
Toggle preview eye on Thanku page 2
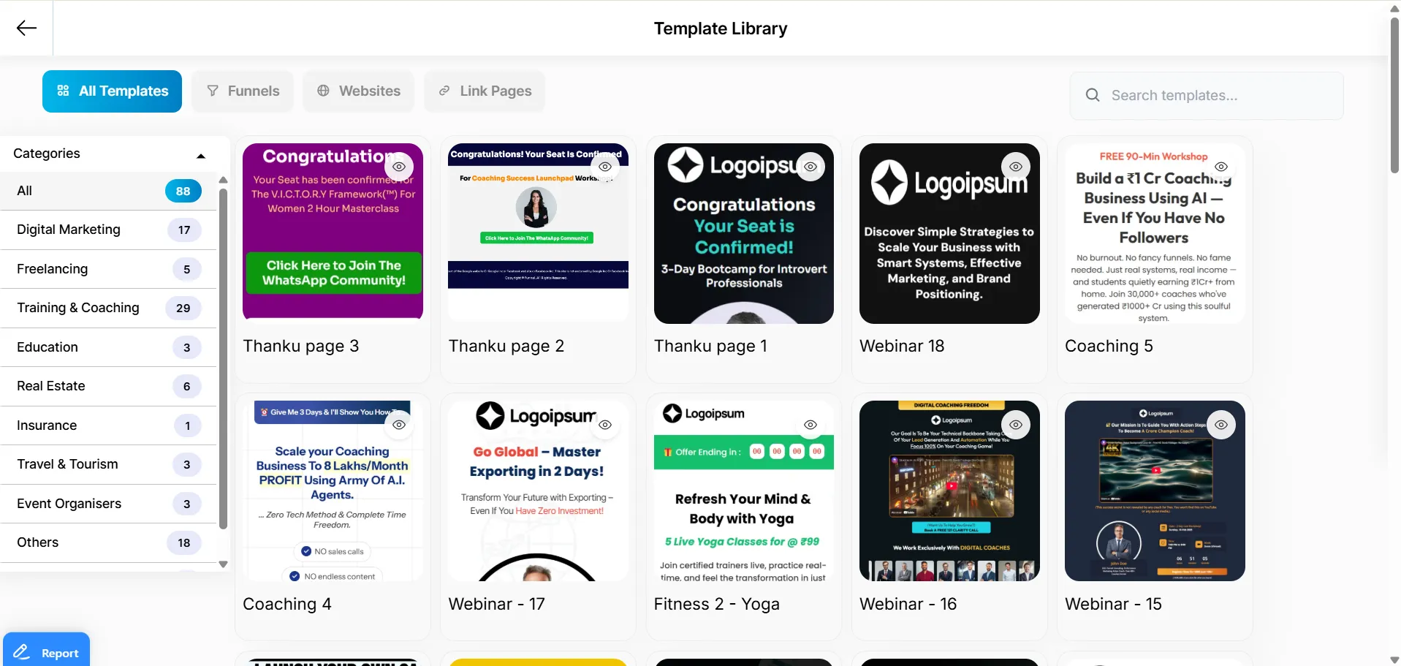(x=605, y=167)
